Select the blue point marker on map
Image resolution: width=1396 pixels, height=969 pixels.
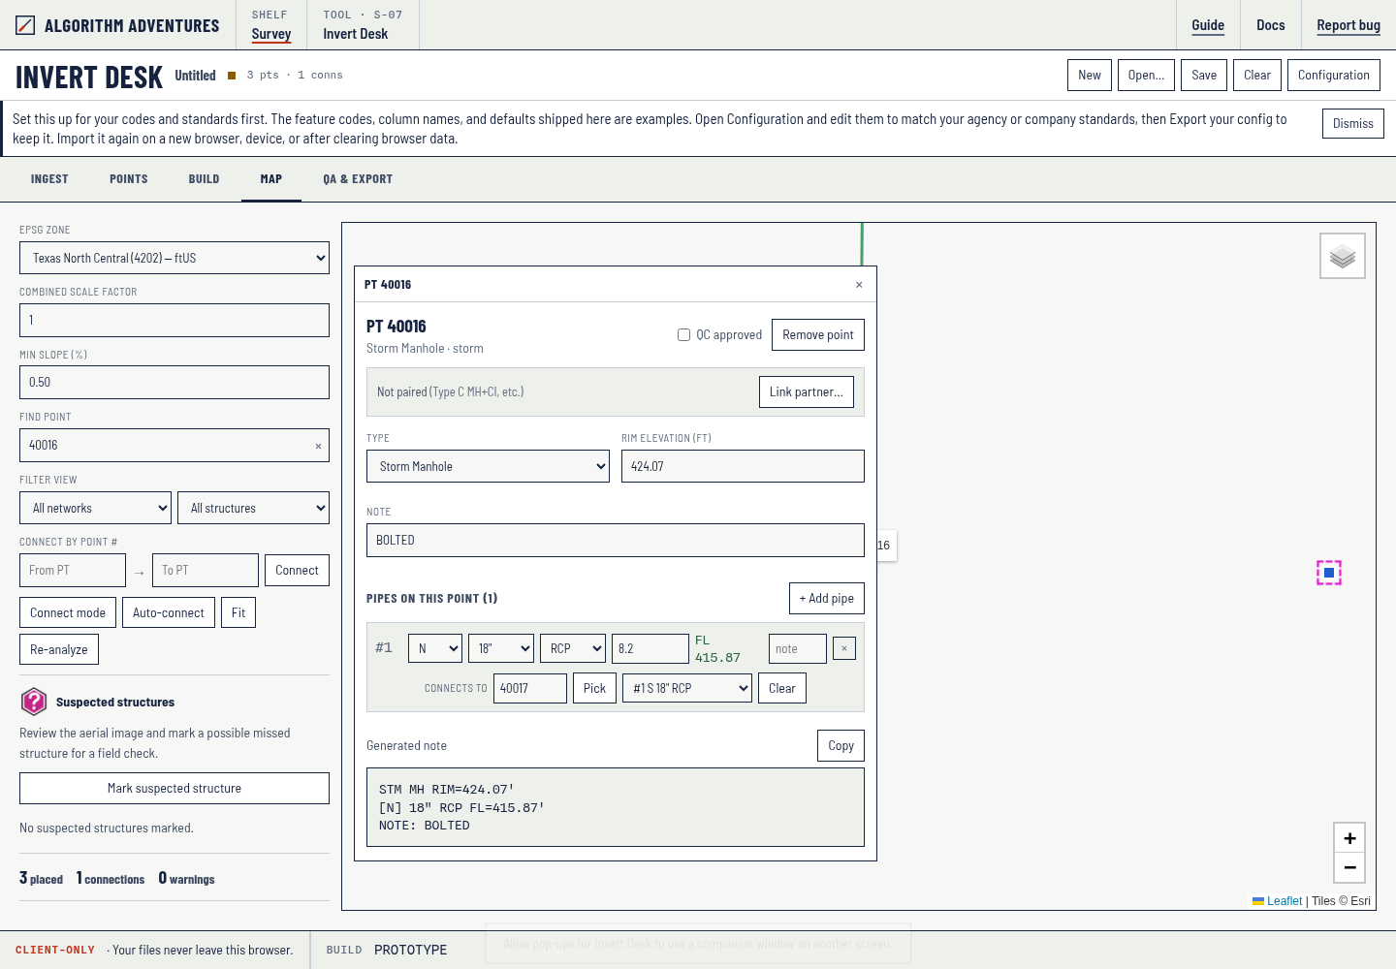tap(1329, 573)
